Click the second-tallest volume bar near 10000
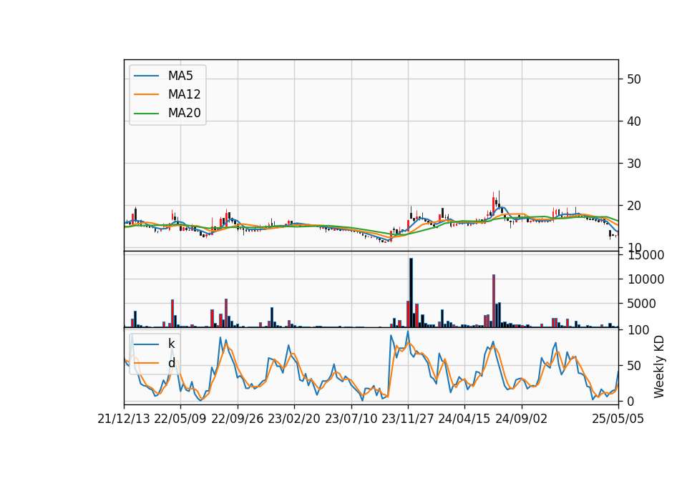 [x=494, y=301]
